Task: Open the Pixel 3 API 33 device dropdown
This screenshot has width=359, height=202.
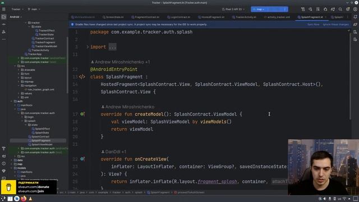Action: pyautogui.click(x=233, y=9)
